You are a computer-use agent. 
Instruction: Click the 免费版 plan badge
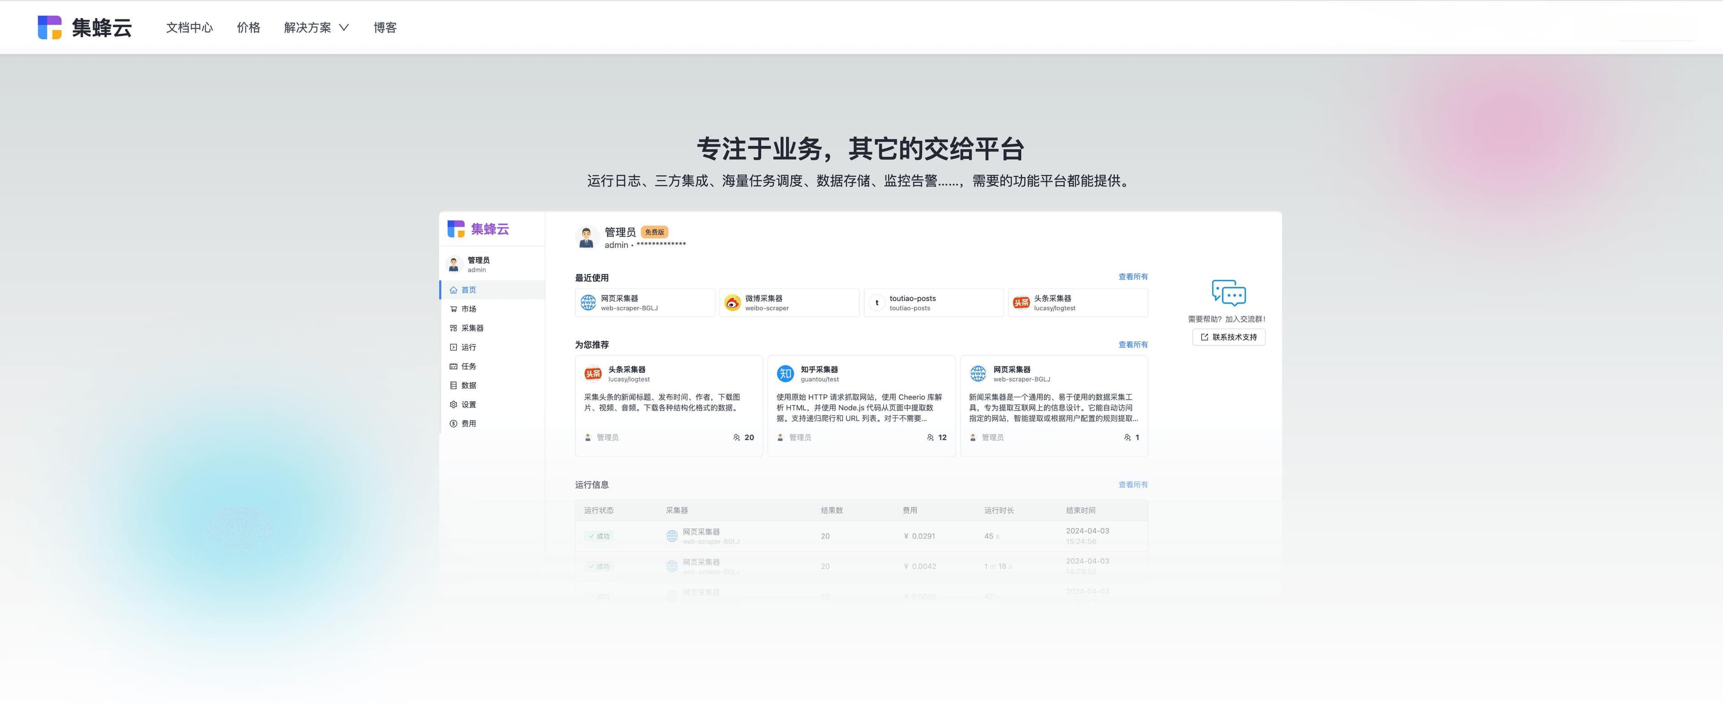click(654, 232)
